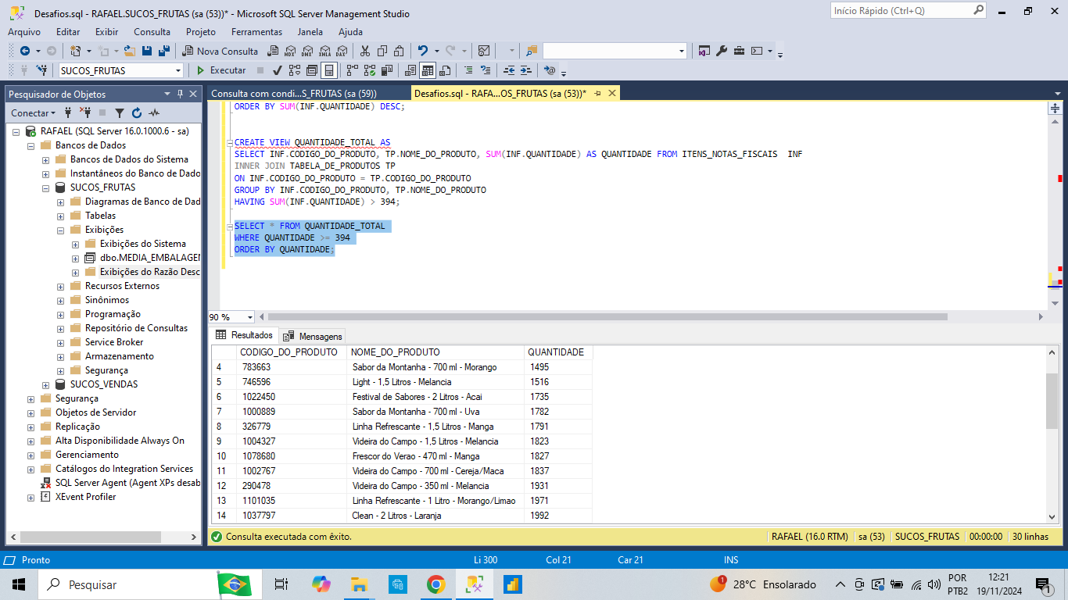Click the XMLA query icon

pyautogui.click(x=324, y=51)
